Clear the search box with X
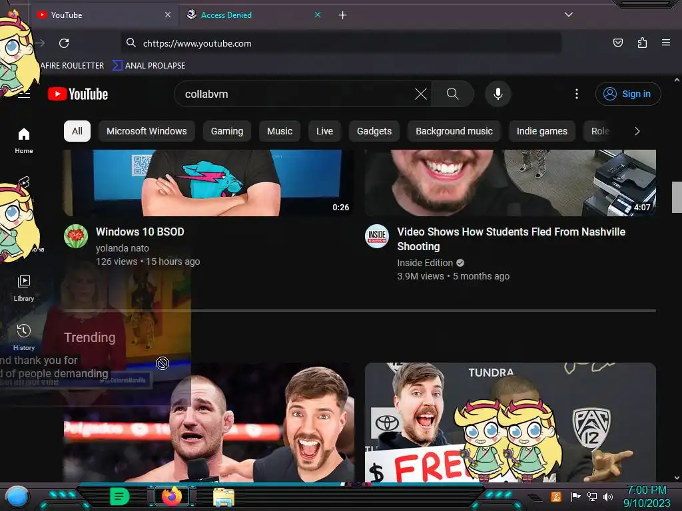Viewport: 682px width, 511px height. (x=421, y=94)
